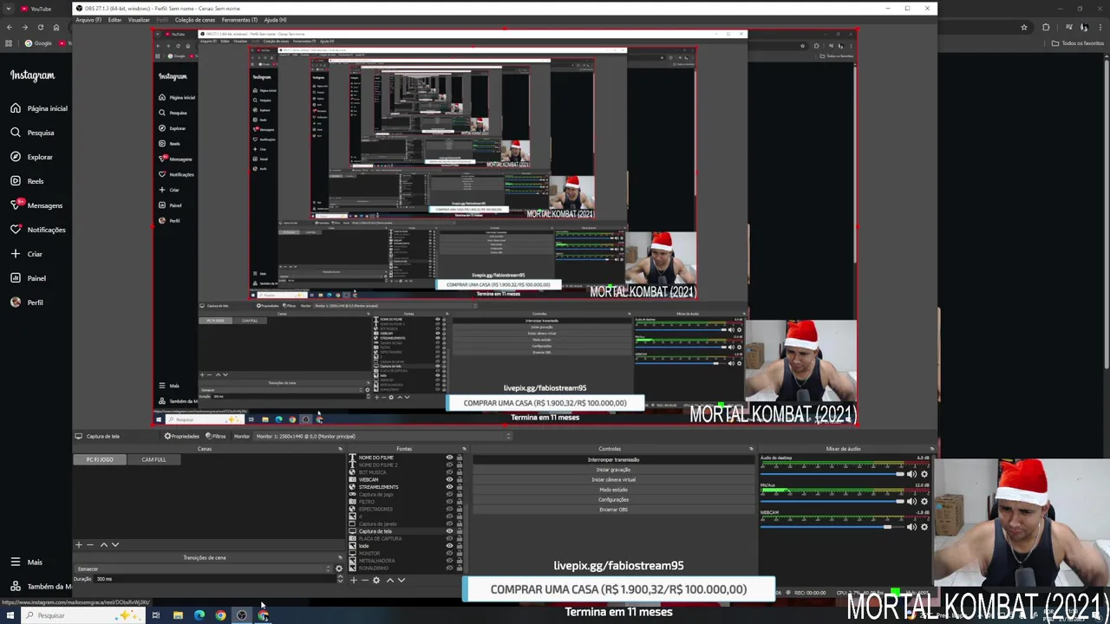Toggle lock on WEBCAM source

pyautogui.click(x=460, y=479)
